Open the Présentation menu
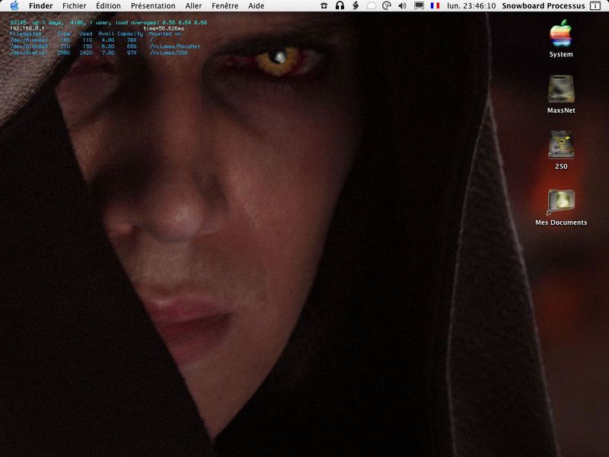Viewport: 609px width, 457px height. (x=153, y=6)
